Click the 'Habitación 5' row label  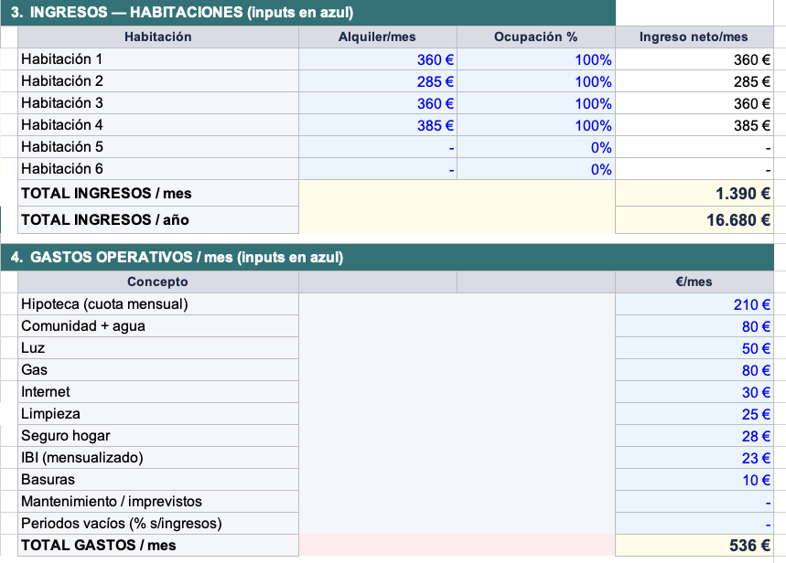[61, 147]
